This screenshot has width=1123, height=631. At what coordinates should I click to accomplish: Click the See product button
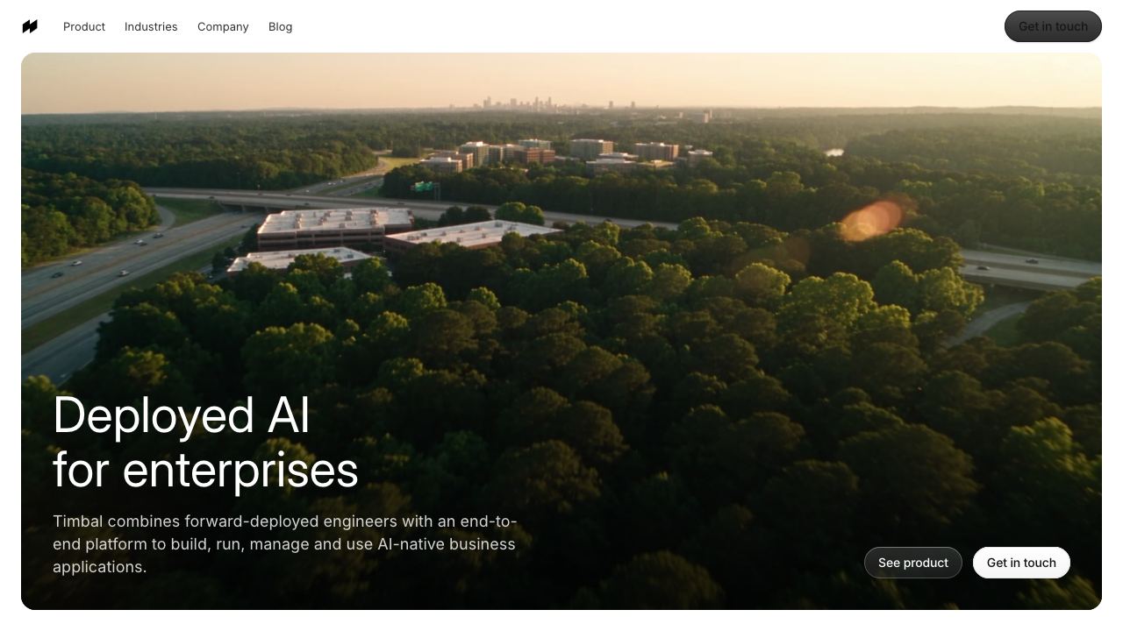point(913,563)
